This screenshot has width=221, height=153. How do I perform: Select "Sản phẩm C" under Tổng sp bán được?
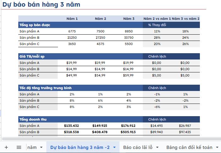point(38,44)
